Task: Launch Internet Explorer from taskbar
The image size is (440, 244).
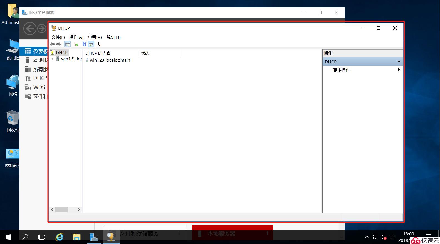Action: coord(59,237)
